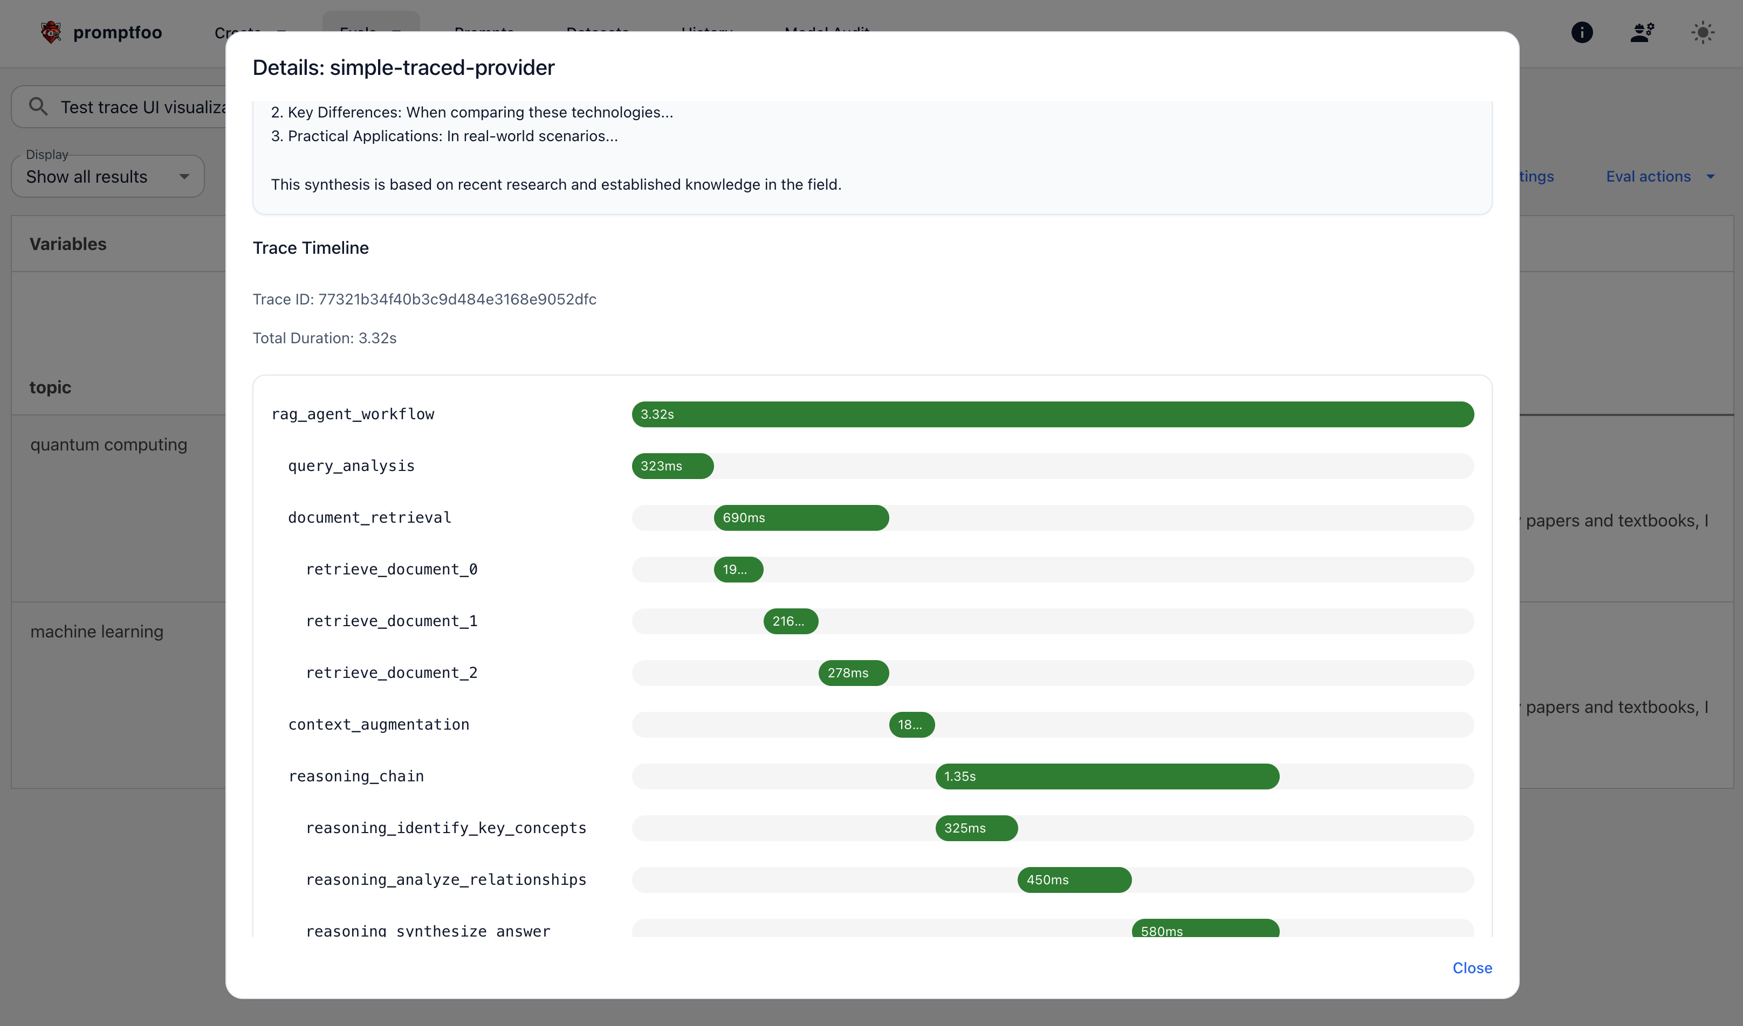Screen dimensions: 1743x1026
Task: Click the engineer settings icon in the header
Action: click(1642, 32)
